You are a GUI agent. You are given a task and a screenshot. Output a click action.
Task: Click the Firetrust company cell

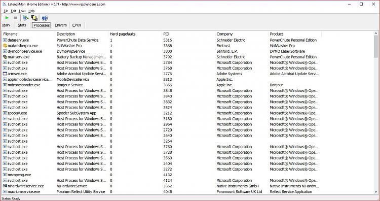(x=223, y=46)
